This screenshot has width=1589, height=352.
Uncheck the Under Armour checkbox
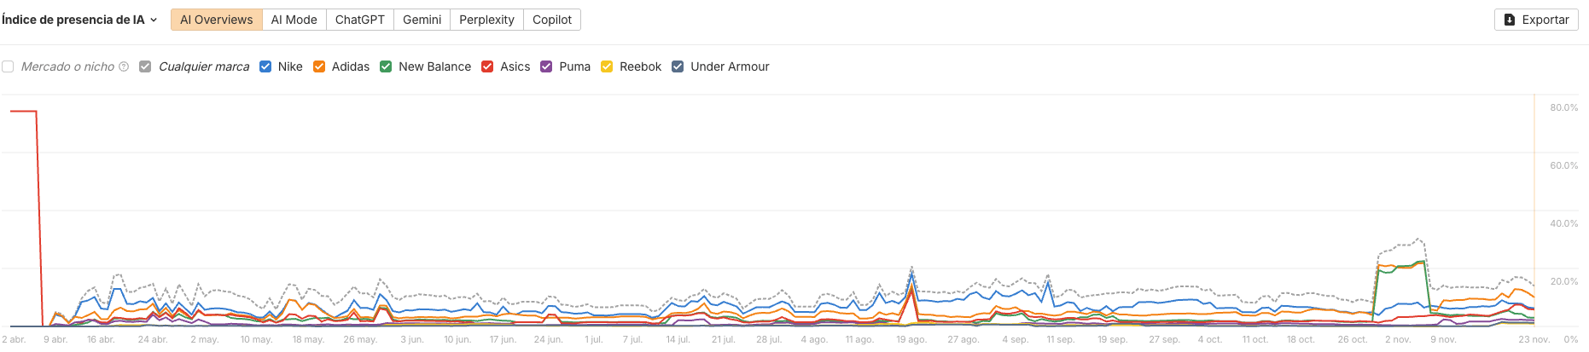click(x=678, y=66)
